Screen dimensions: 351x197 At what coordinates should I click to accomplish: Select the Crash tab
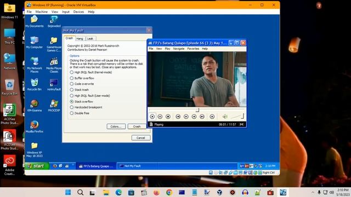click(x=69, y=38)
